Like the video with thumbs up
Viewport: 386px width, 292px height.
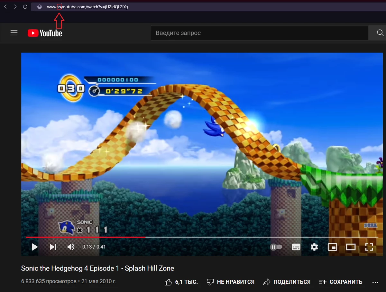click(x=181, y=282)
